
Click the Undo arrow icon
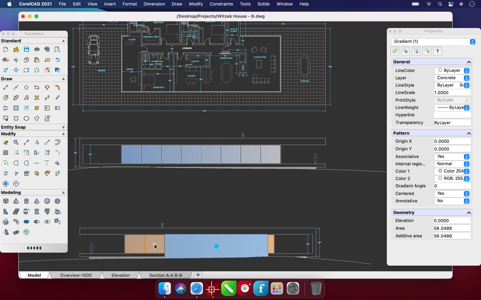click(x=57, y=60)
